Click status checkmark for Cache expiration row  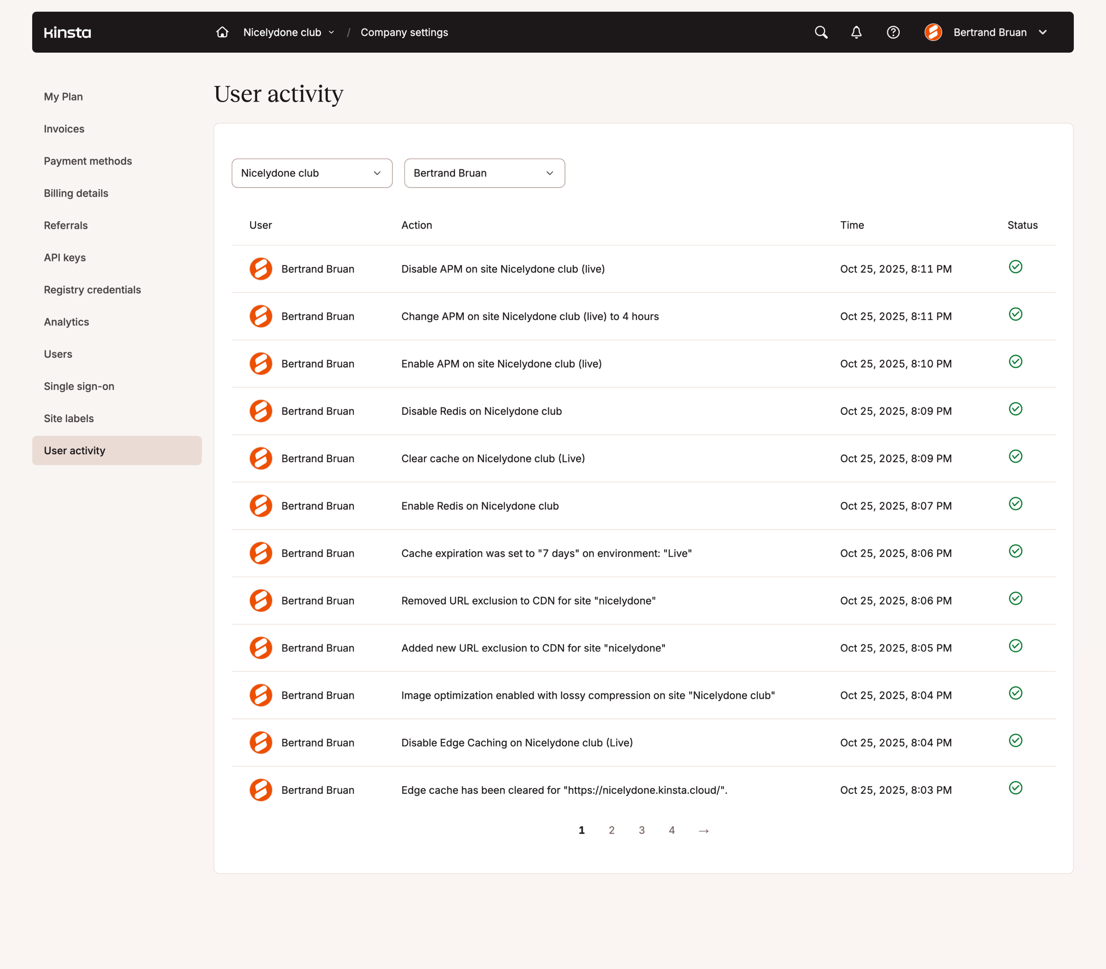pos(1016,551)
